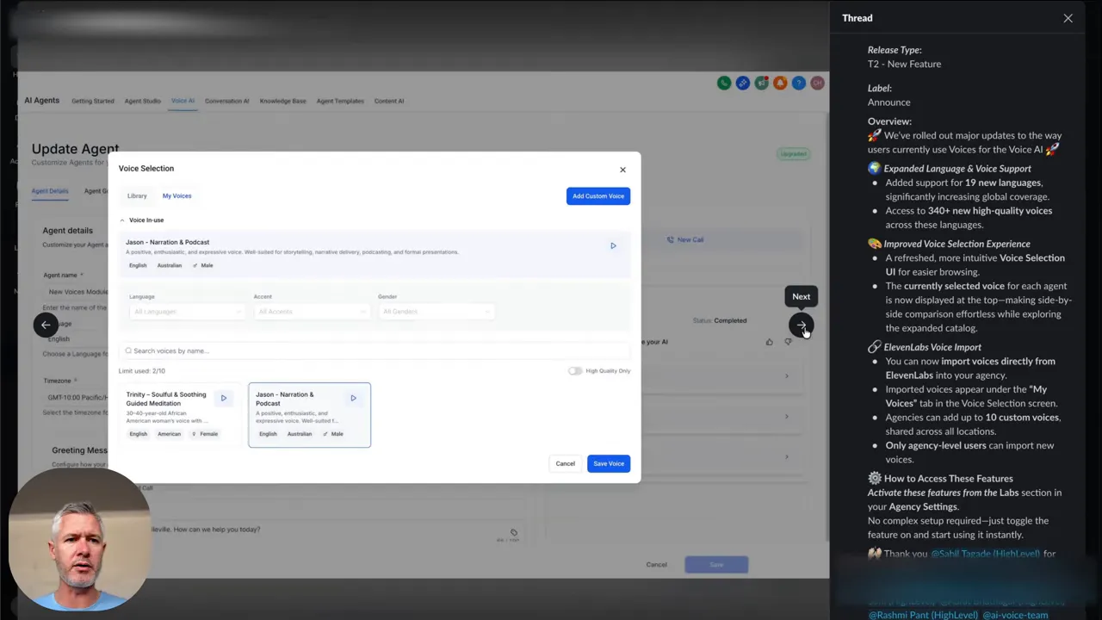1102x620 pixels.
Task: Give a thumbs up on the completed call
Action: point(770,342)
